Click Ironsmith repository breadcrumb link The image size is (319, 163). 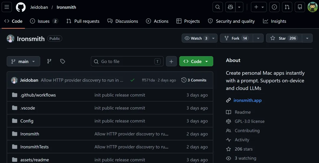[x=66, y=7]
